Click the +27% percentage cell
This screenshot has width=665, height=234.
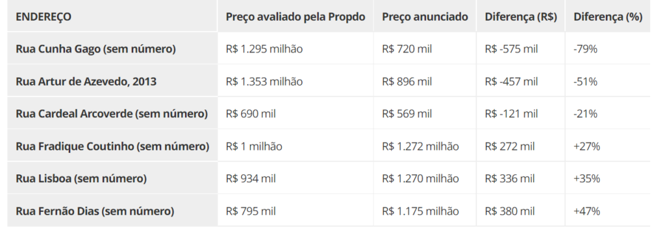pos(586,146)
